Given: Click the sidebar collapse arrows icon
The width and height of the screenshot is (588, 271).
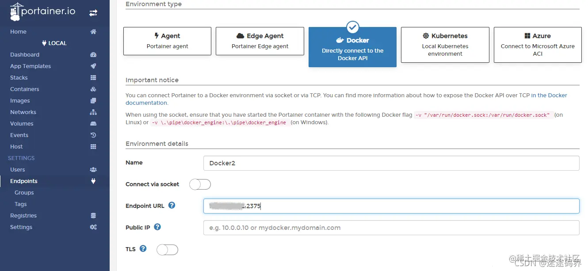Looking at the screenshot, I should pos(93,13).
